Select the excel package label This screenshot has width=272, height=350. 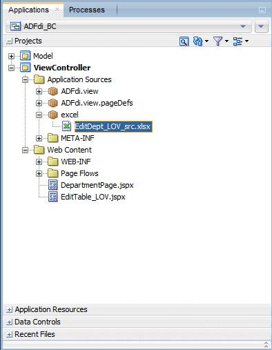click(70, 115)
